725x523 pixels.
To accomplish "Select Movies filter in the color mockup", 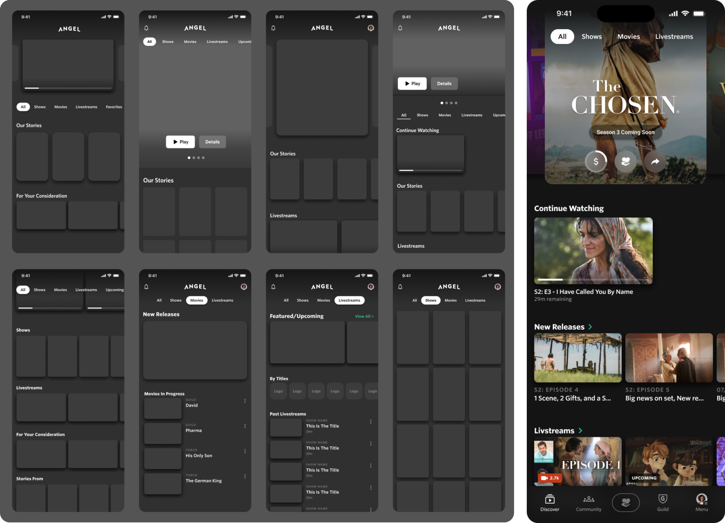I will (628, 36).
